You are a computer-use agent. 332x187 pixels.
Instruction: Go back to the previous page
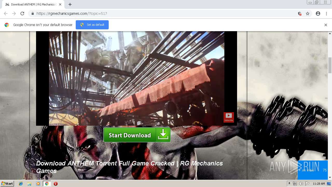point(6,14)
